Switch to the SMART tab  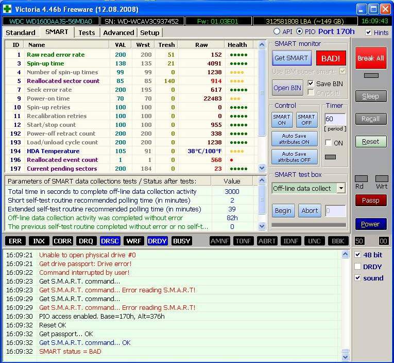(x=57, y=32)
